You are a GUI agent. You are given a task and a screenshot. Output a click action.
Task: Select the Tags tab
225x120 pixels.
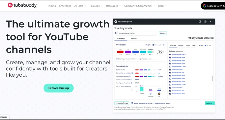point(194,46)
